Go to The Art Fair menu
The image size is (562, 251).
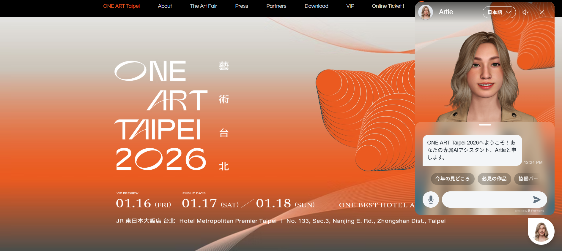[204, 6]
